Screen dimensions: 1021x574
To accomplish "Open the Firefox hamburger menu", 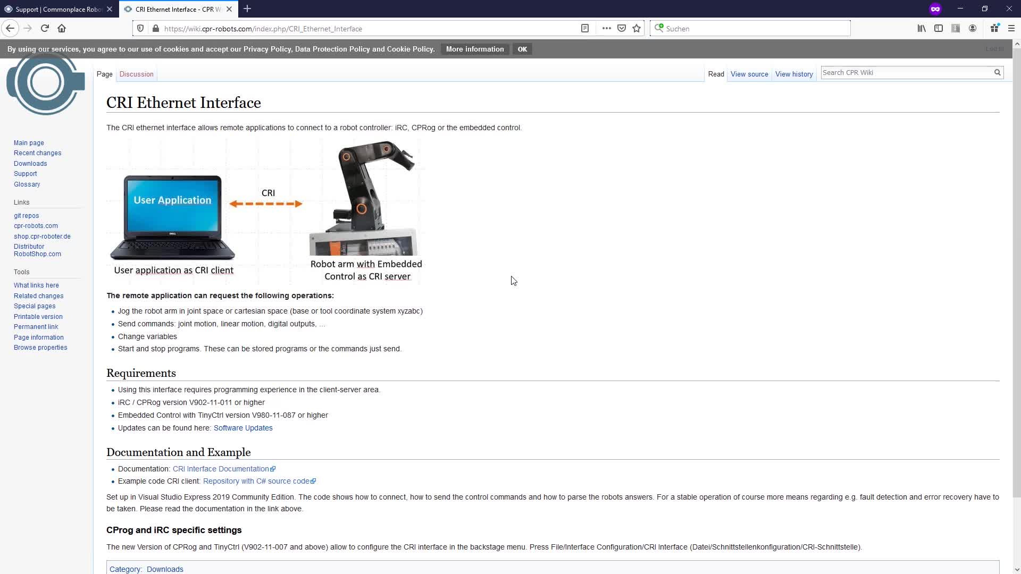I will [1011, 29].
